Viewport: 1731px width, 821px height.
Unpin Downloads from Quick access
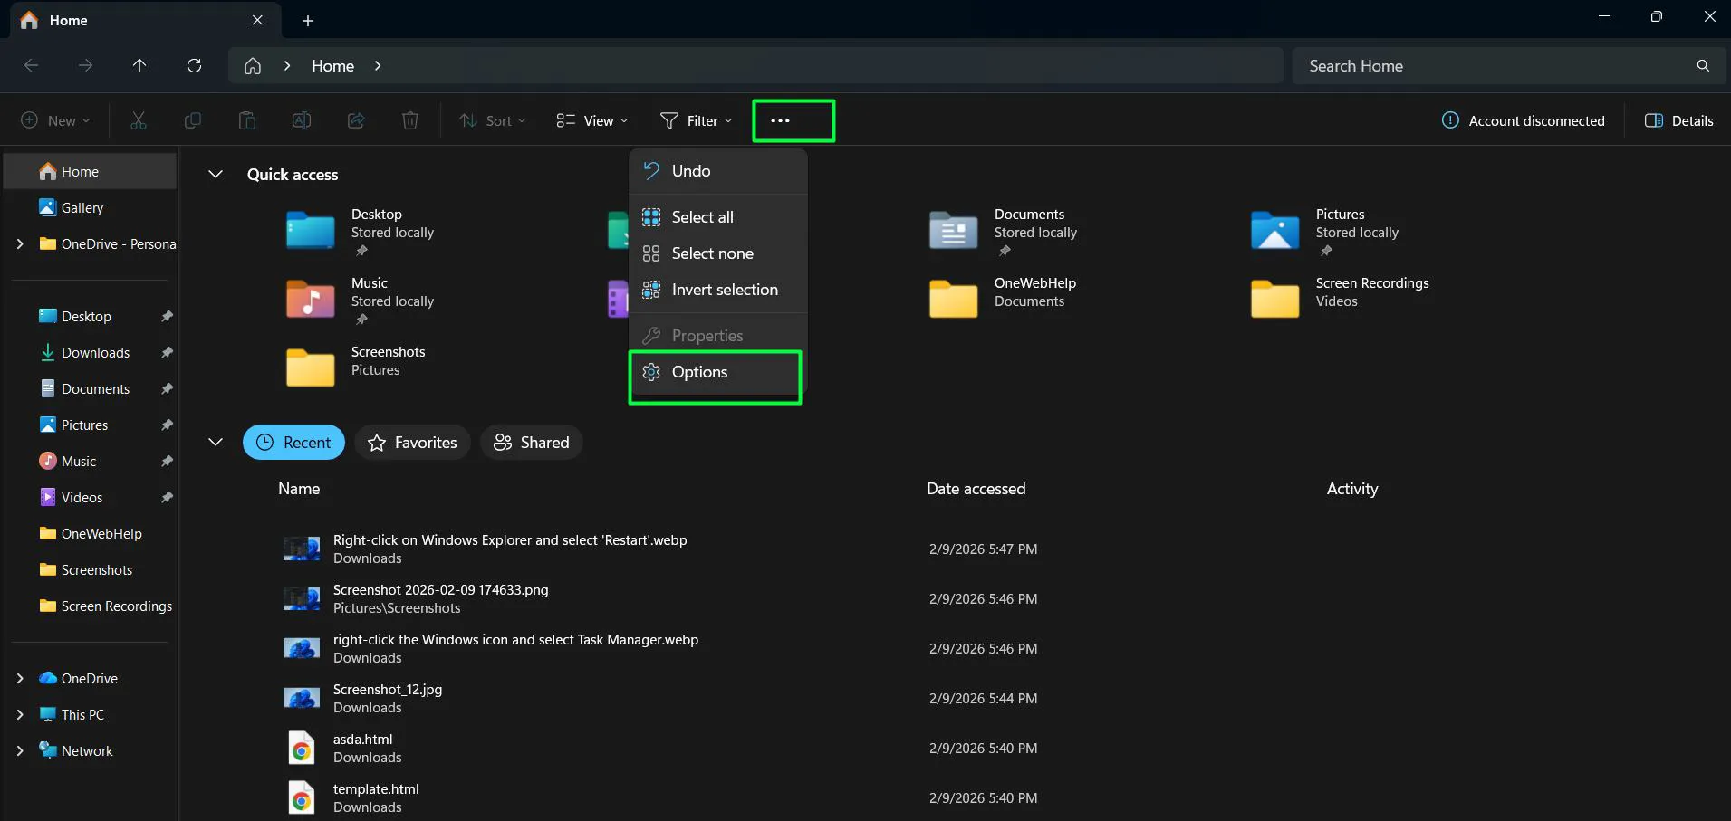pyautogui.click(x=167, y=352)
